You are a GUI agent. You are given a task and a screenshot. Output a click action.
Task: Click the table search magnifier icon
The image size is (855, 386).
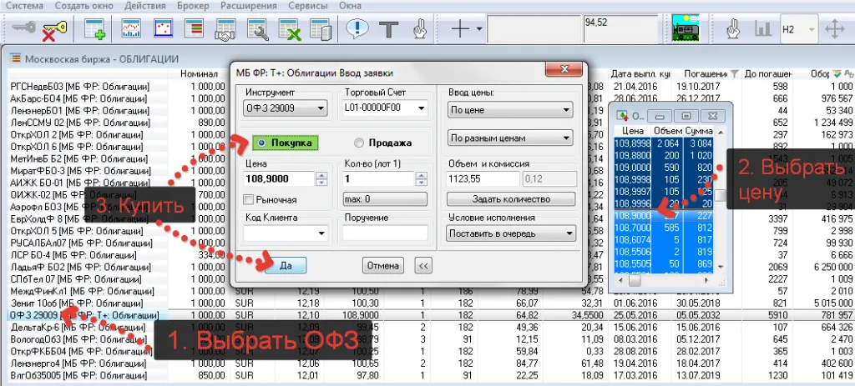pyautogui.click(x=256, y=30)
